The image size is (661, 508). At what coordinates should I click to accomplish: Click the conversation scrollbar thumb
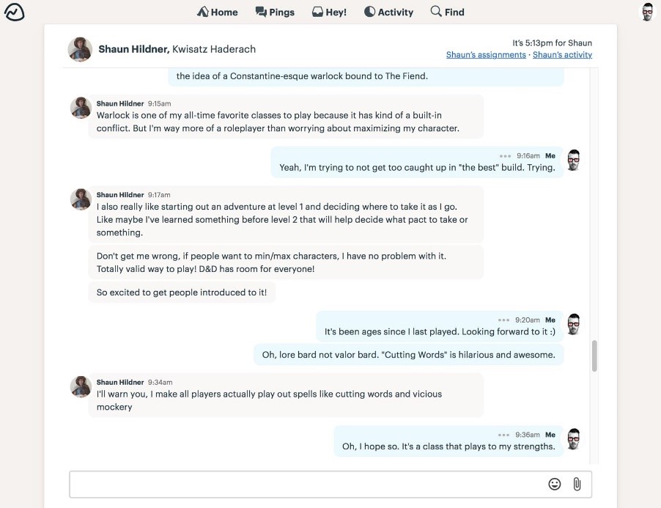click(x=594, y=356)
